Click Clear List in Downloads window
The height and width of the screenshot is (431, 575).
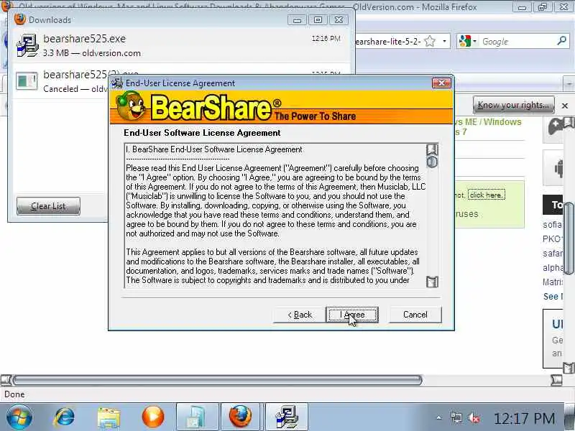(x=48, y=206)
